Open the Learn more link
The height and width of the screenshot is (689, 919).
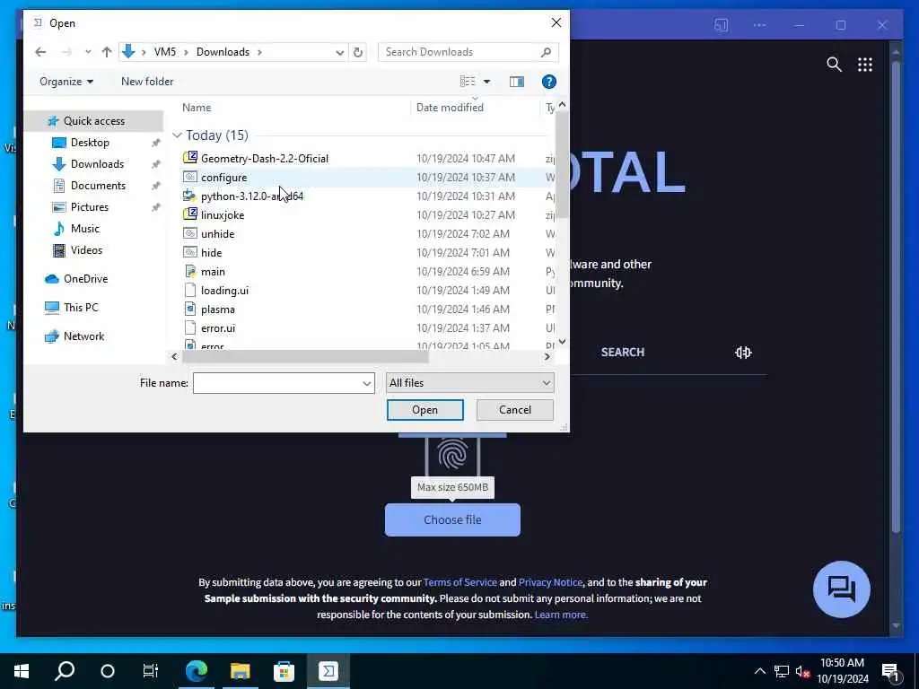(x=561, y=615)
